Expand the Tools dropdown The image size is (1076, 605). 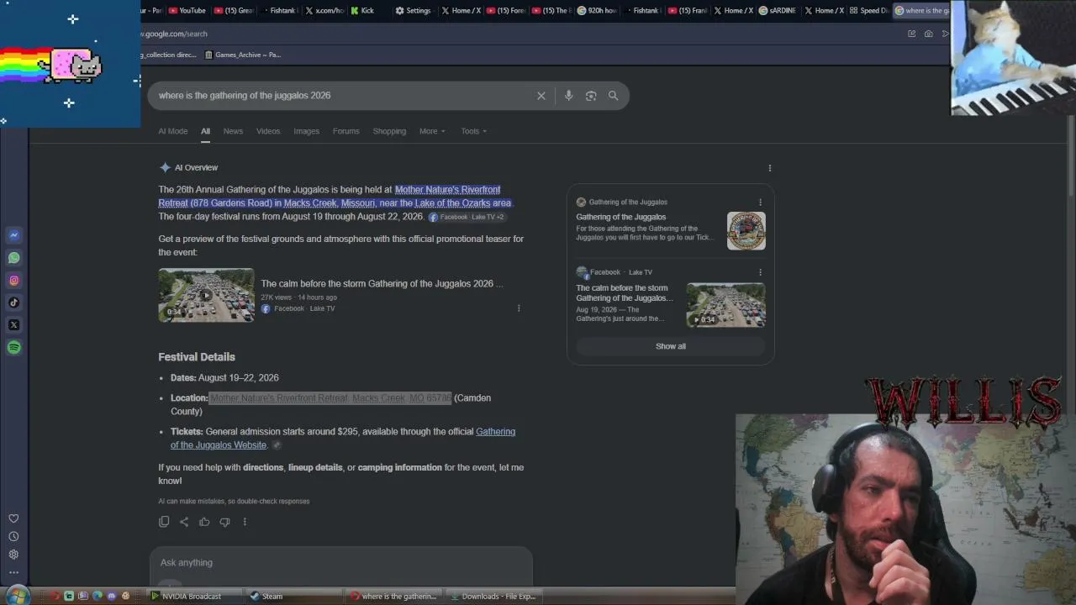click(x=474, y=131)
